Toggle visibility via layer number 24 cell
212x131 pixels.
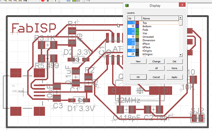(x=131, y=54)
